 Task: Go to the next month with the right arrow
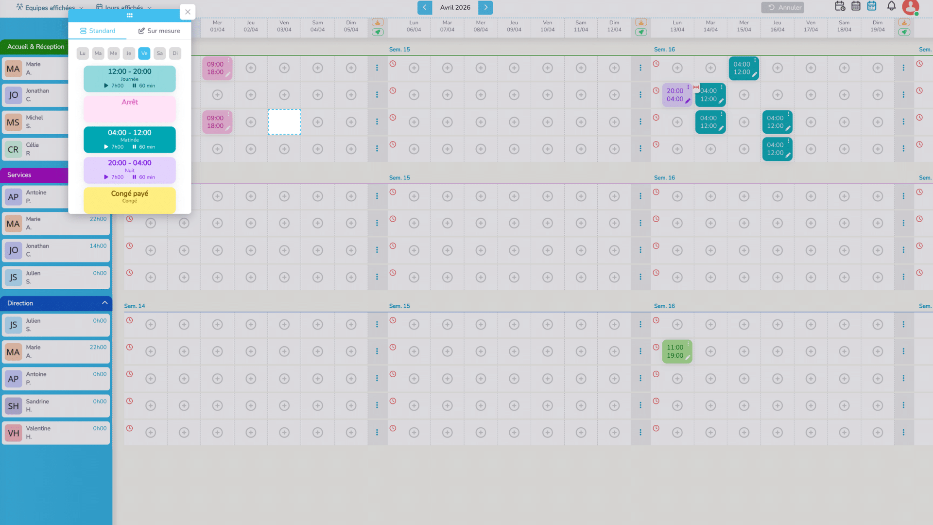coord(485,7)
